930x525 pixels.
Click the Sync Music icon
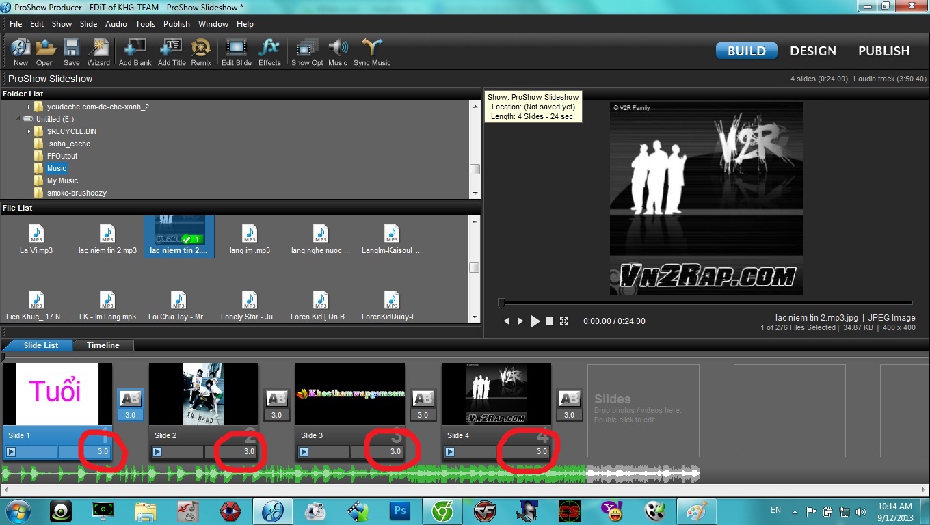(x=372, y=49)
